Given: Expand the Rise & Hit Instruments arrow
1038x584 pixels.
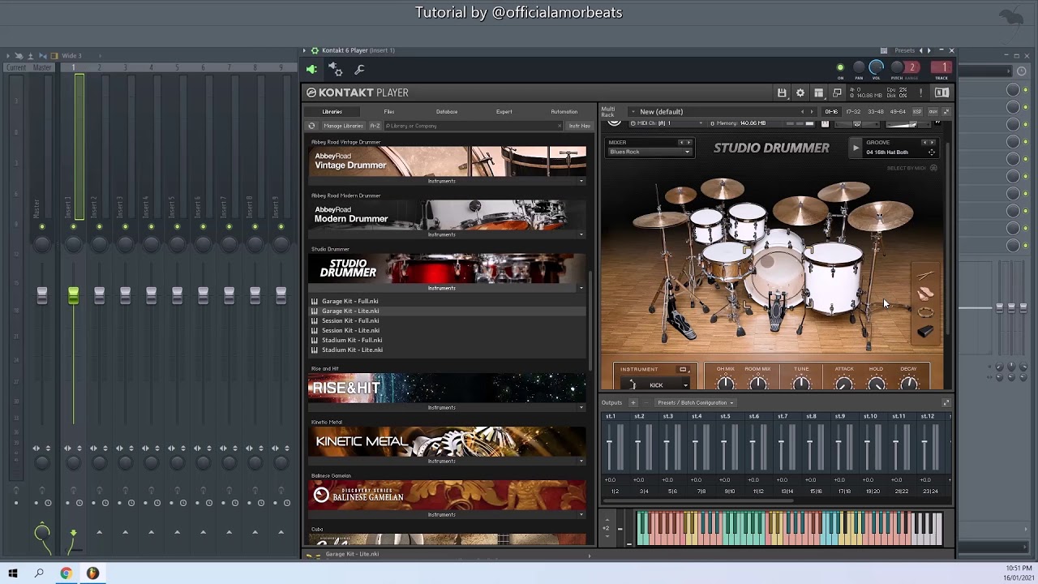Looking at the screenshot, I should coord(581,407).
